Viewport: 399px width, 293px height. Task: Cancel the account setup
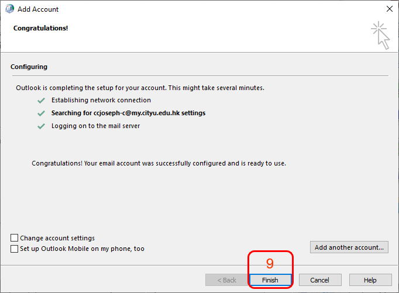pyautogui.click(x=320, y=280)
